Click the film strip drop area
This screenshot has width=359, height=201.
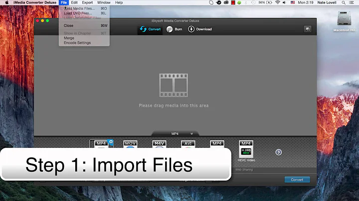point(174,86)
